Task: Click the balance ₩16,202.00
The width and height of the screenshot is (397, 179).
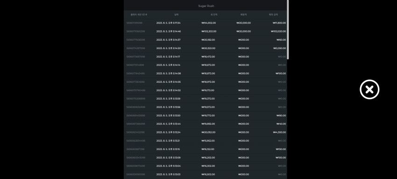Action: point(208,158)
